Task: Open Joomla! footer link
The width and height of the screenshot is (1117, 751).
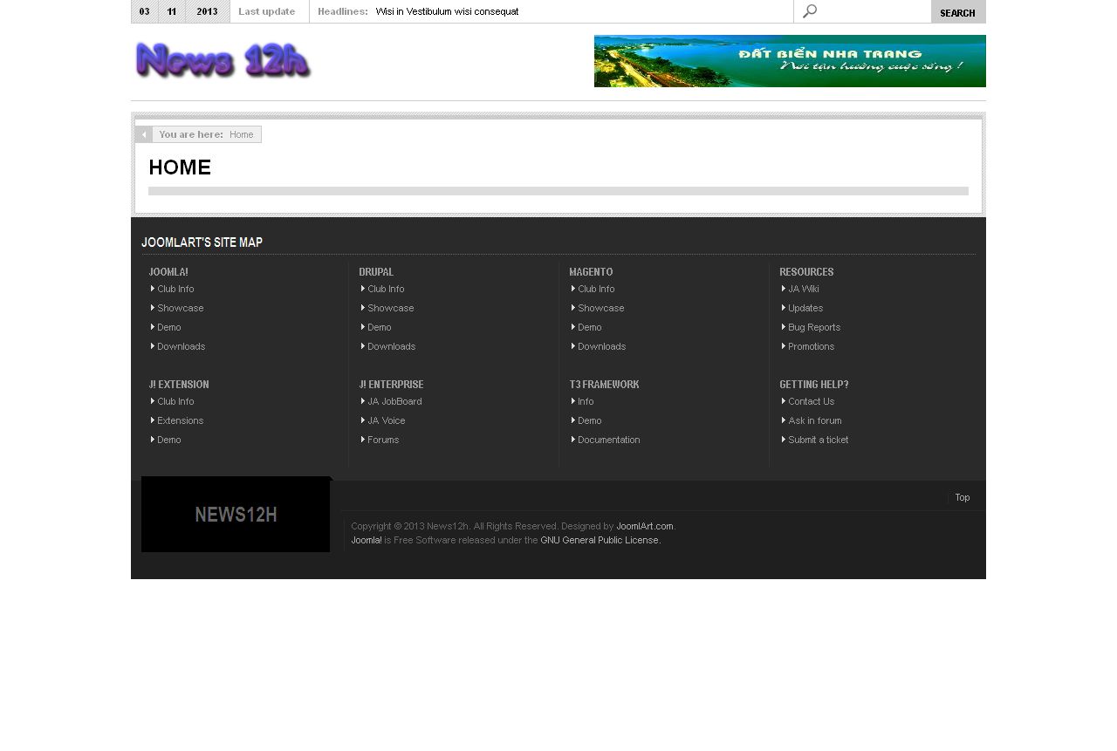Action: tap(367, 540)
